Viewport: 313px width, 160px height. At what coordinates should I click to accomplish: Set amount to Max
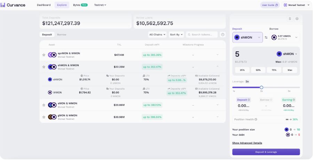tap(290, 70)
